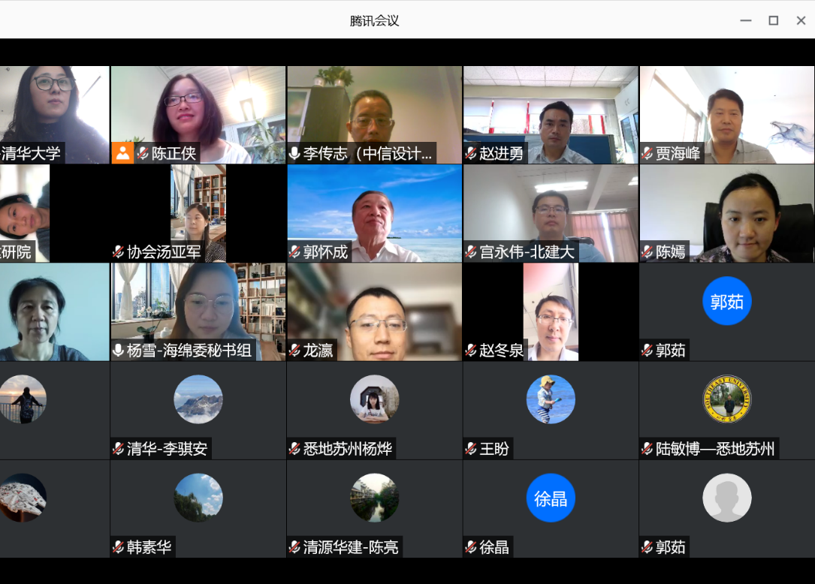Click the 清华-李骐安 mountain avatar
815x584 pixels.
point(198,399)
